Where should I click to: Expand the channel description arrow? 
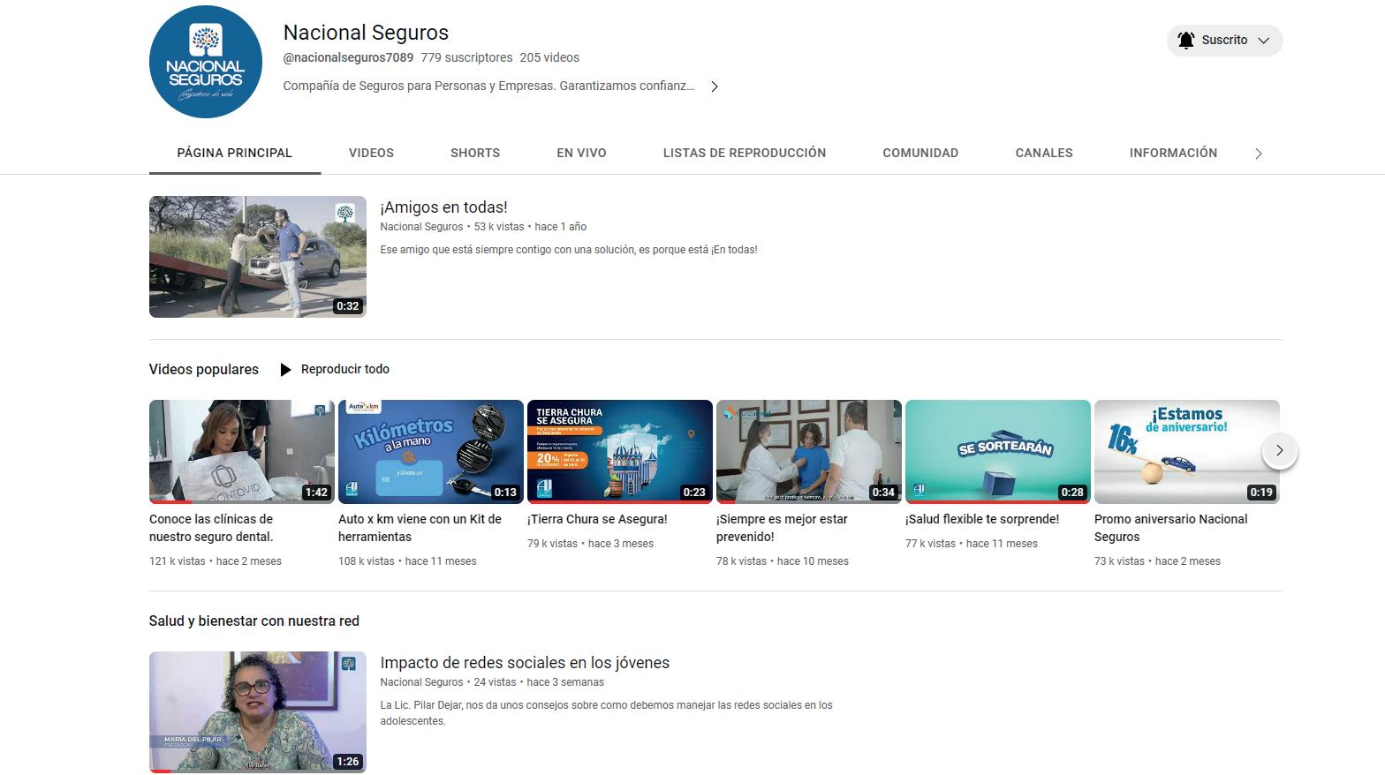[715, 87]
